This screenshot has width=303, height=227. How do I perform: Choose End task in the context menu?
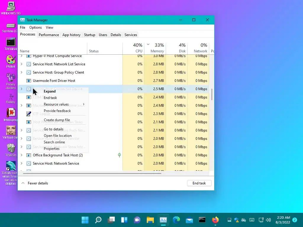tap(50, 98)
